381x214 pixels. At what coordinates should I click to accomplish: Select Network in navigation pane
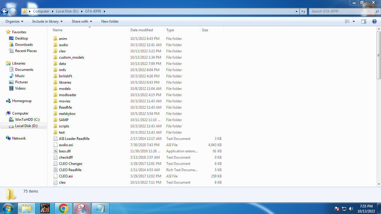click(x=19, y=138)
